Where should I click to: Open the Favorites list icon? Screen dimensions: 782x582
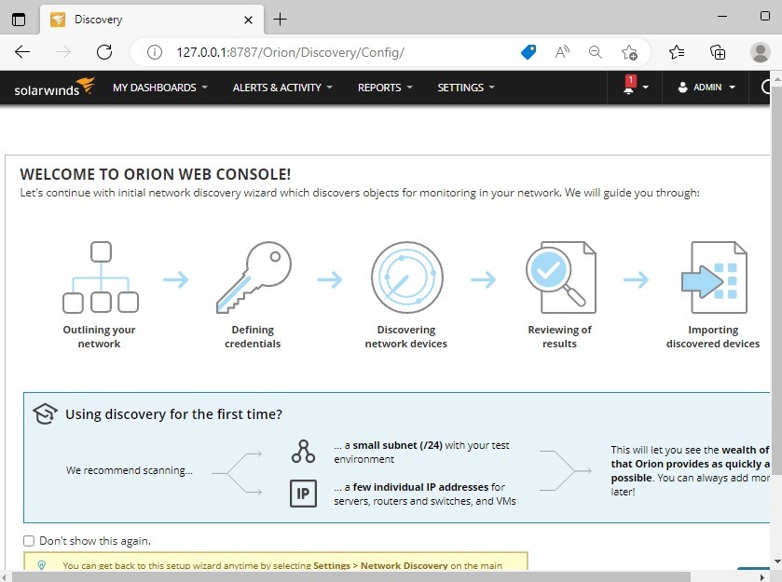pos(677,52)
